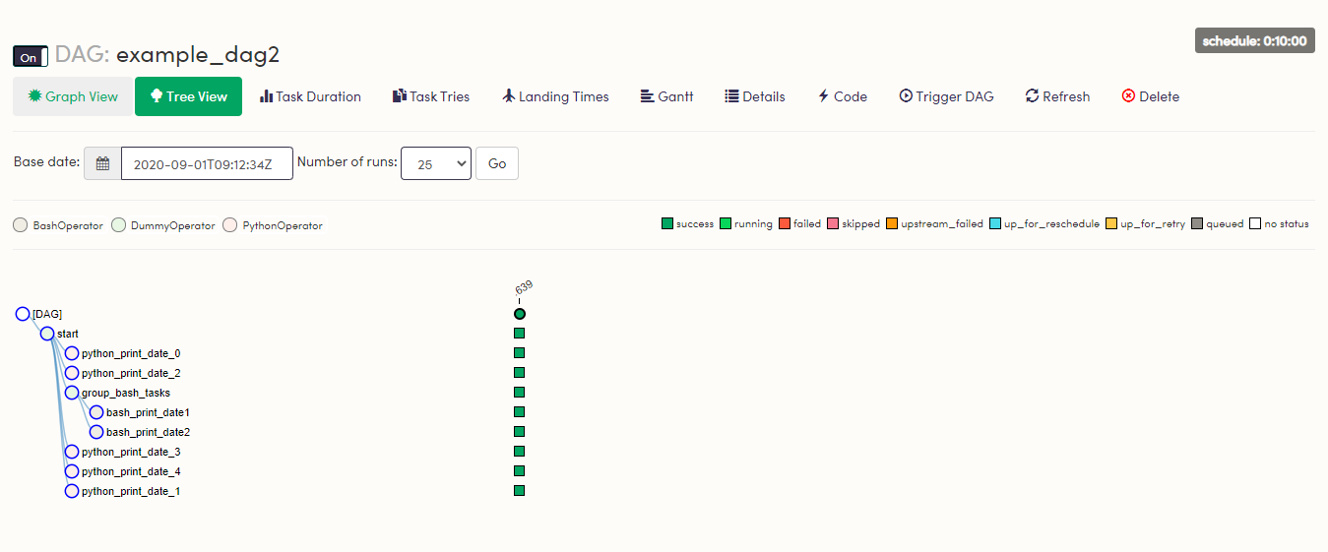Click the calendar icon for base date

click(x=102, y=163)
